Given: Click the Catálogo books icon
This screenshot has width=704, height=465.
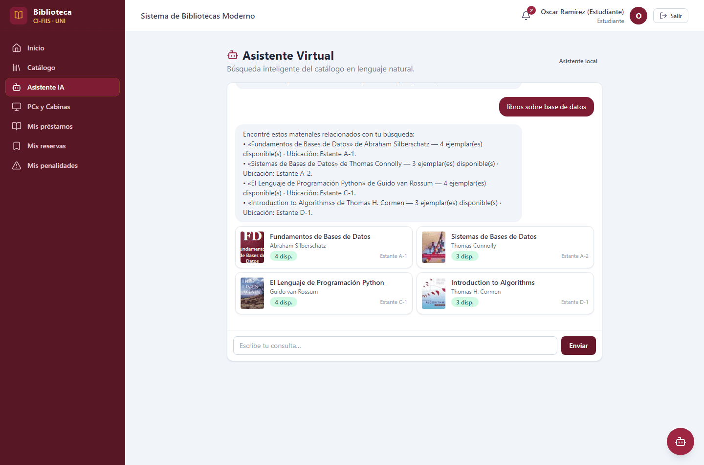Looking at the screenshot, I should tap(17, 68).
